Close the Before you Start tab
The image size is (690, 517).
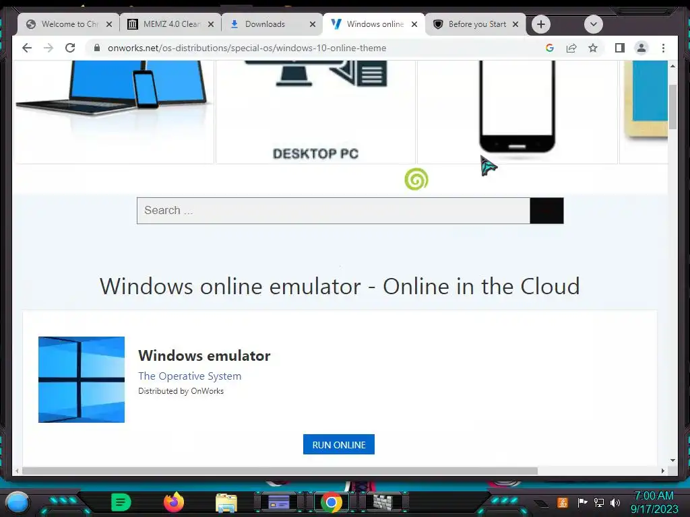pos(515,24)
